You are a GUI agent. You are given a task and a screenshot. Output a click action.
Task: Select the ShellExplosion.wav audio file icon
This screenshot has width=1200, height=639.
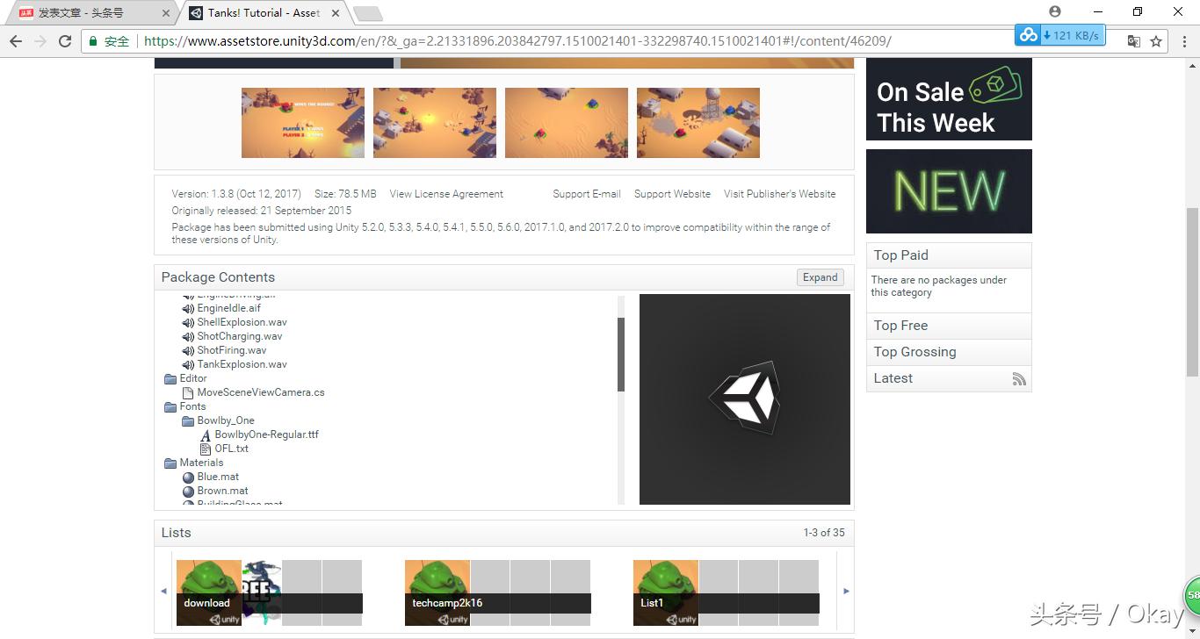(188, 322)
